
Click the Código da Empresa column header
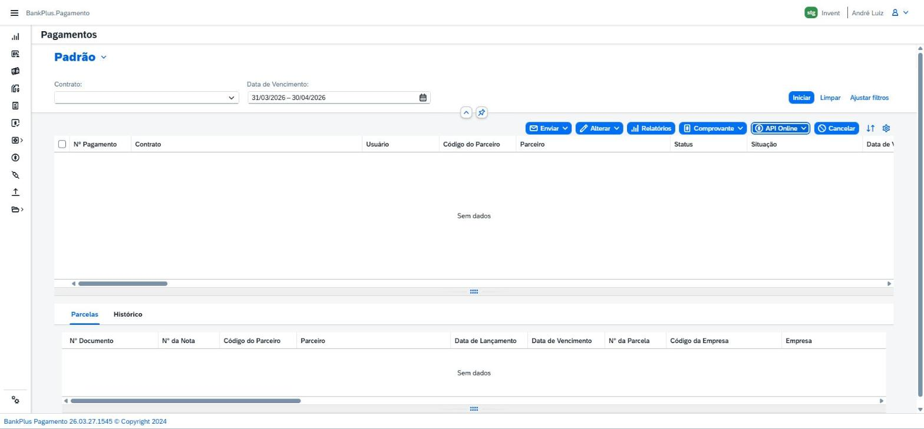click(x=724, y=341)
